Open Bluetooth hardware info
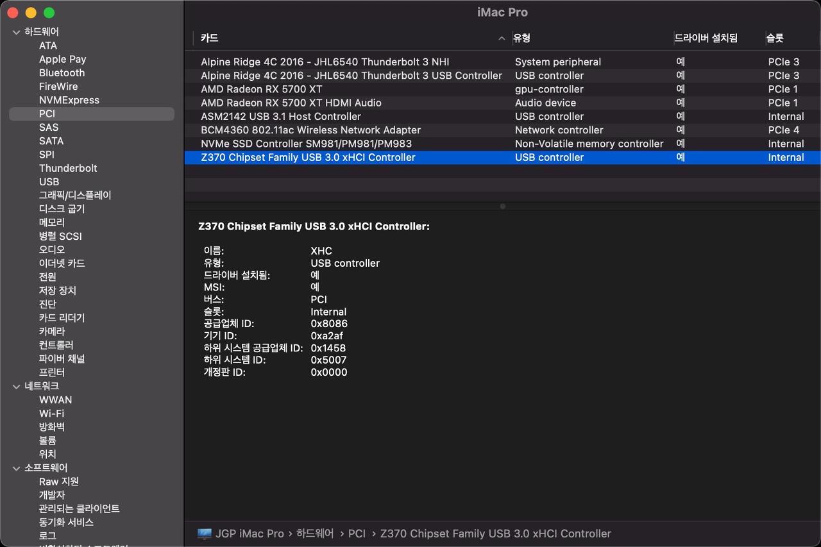The width and height of the screenshot is (821, 547). (x=62, y=73)
